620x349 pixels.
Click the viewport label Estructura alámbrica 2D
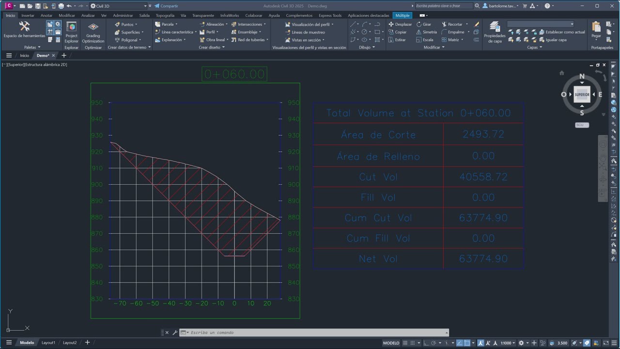click(x=46, y=64)
